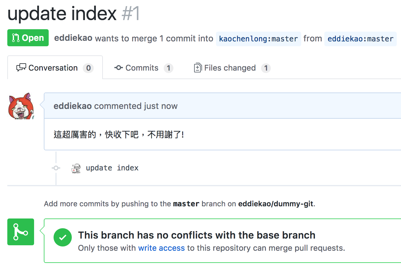The width and height of the screenshot is (401, 269).
Task: Click the speech bubble icon on Conversation tab
Action: click(x=21, y=68)
